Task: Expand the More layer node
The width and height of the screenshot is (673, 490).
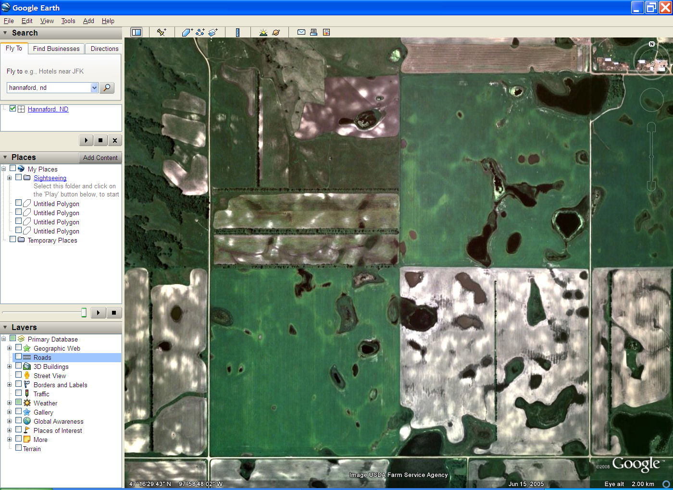Action: [9, 440]
